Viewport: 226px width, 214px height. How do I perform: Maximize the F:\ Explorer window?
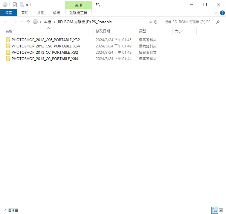pyautogui.click(x=205, y=5)
